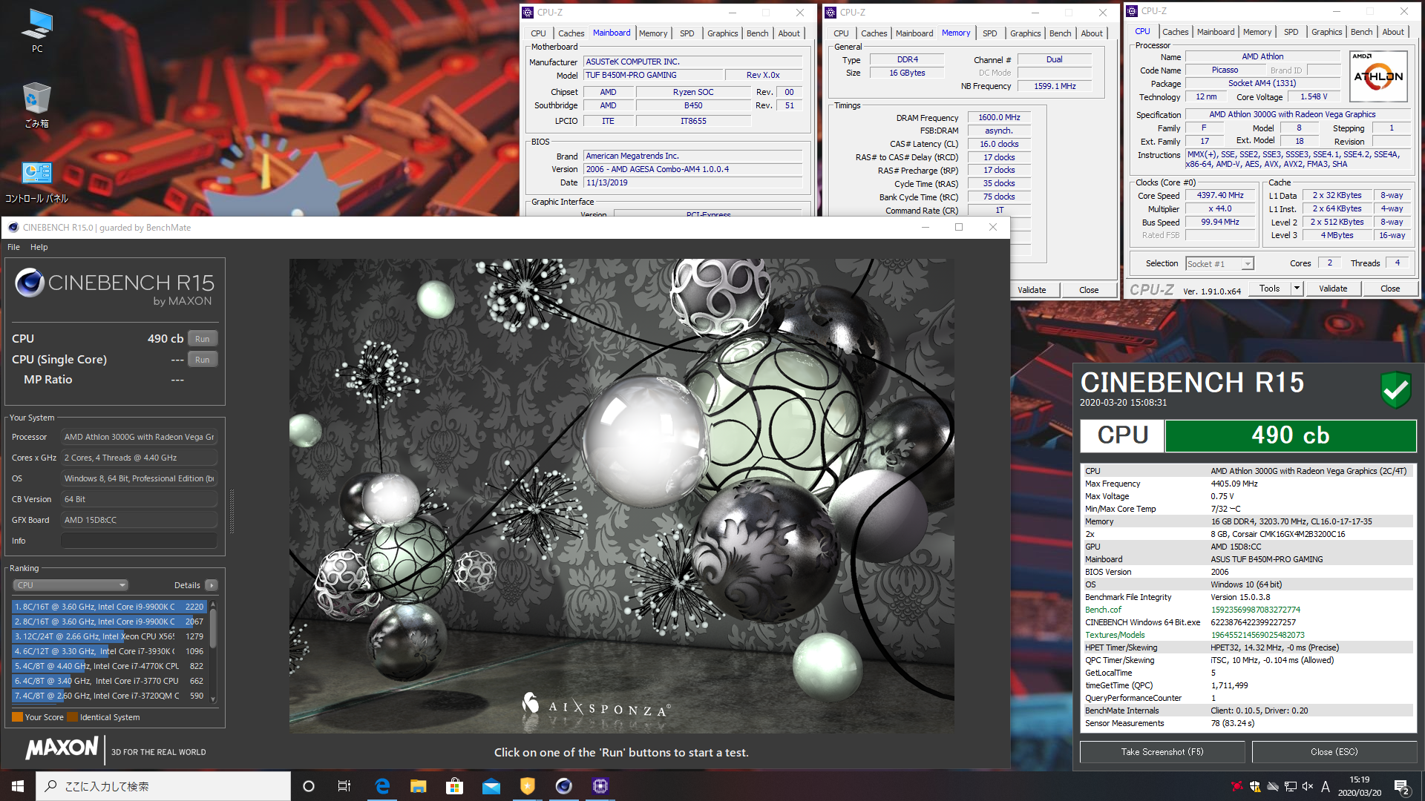Expand the Tools dropdown arrow in CPU-Z
The height and width of the screenshot is (801, 1425).
pos(1297,289)
